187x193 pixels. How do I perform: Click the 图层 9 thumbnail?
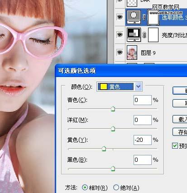coord(132,53)
